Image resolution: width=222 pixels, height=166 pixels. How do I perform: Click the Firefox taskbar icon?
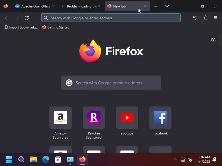pos(82,160)
